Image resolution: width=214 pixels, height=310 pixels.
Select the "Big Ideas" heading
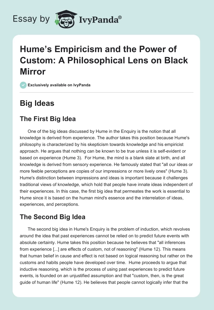(37, 103)
